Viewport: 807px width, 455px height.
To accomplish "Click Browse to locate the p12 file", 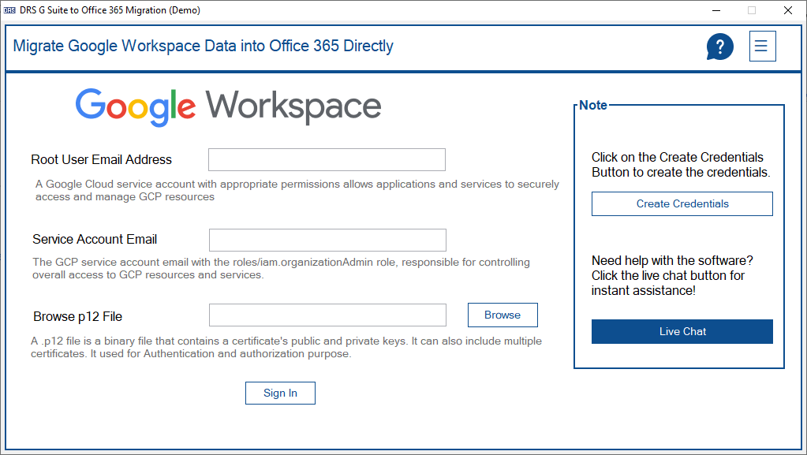I will 503,315.
